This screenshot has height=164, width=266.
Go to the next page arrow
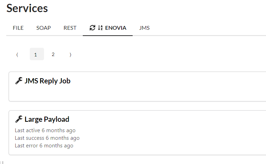70,54
